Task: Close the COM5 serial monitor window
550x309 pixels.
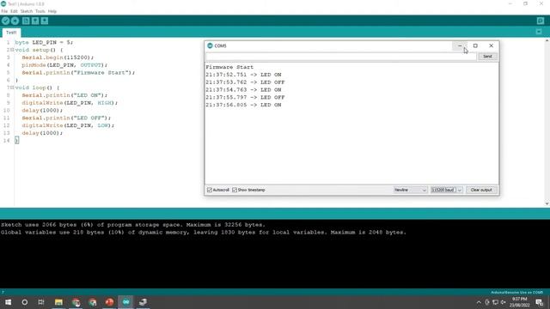Action: pos(491,45)
